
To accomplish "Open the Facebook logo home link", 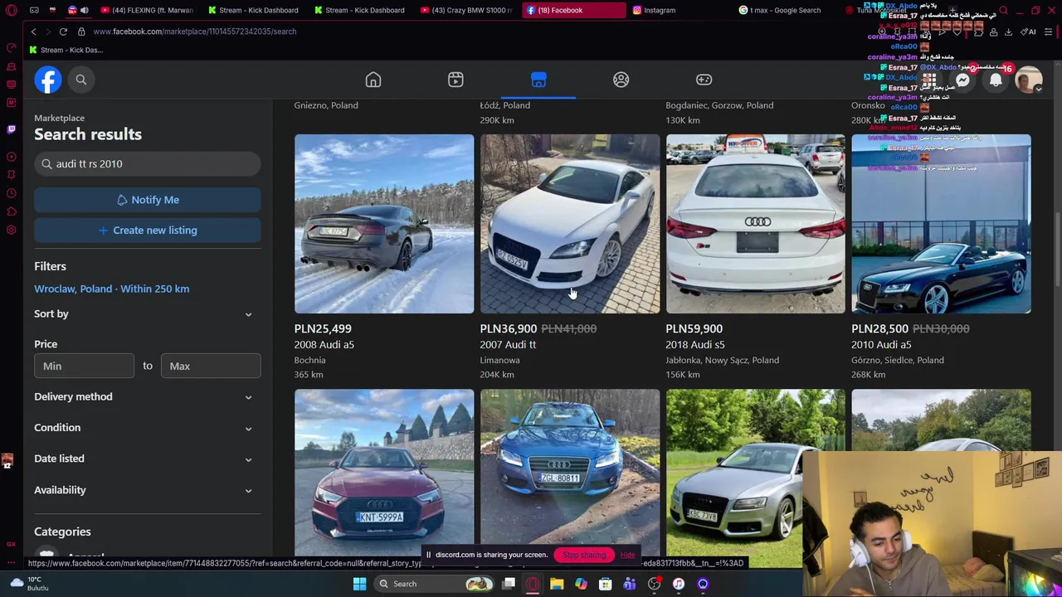I will [48, 80].
